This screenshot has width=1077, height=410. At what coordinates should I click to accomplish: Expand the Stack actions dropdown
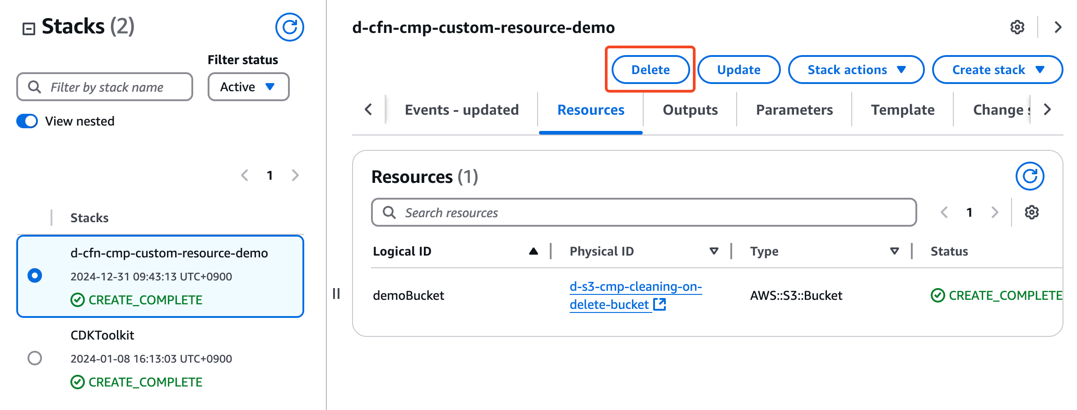pyautogui.click(x=856, y=70)
